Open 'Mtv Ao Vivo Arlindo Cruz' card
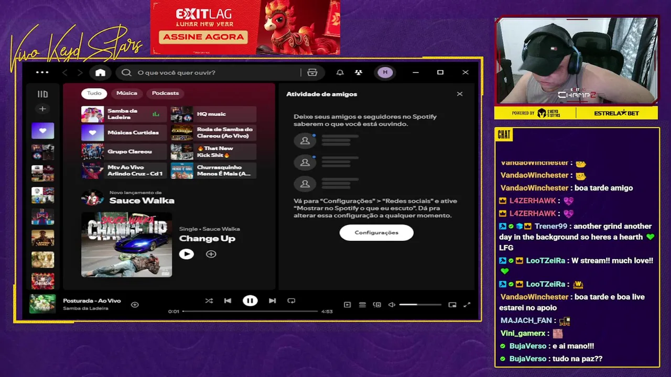Screen dimensions: 671x377 [x=124, y=171]
